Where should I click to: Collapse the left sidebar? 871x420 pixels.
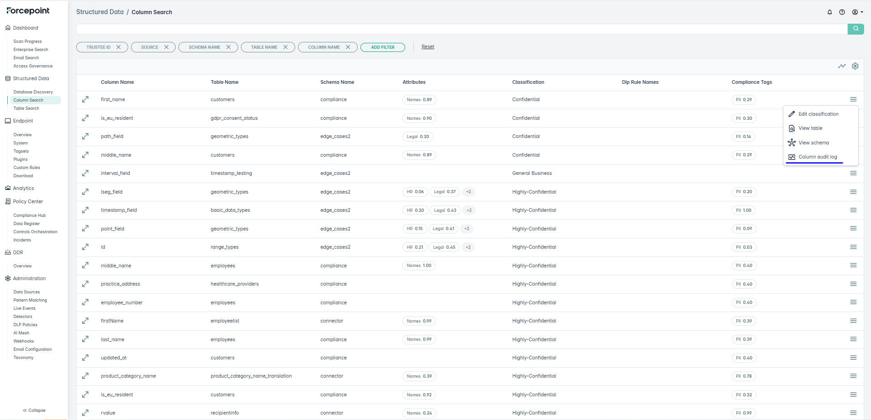tap(34, 410)
